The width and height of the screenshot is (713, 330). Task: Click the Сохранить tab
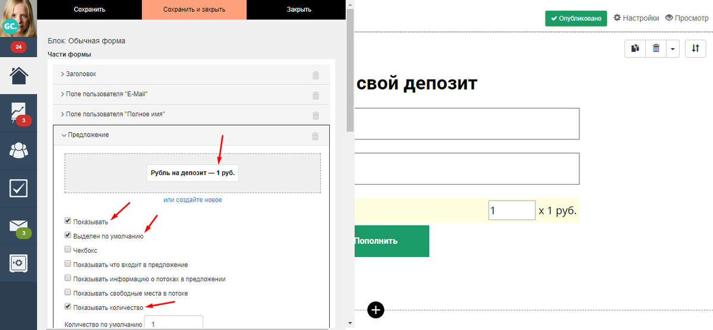point(90,9)
